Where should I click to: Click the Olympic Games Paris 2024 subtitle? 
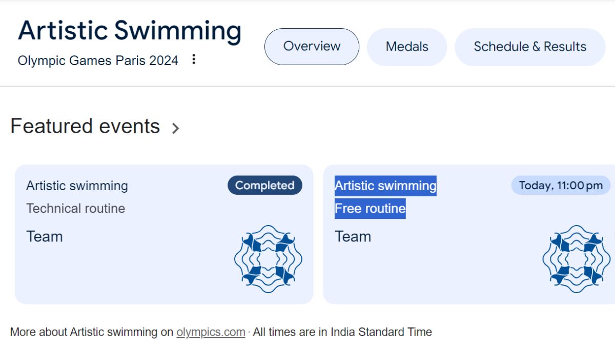98,60
